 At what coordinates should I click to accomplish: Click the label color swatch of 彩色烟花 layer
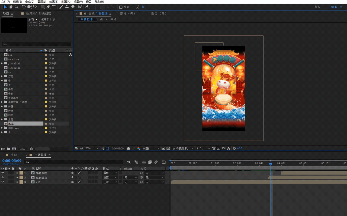click(21, 173)
